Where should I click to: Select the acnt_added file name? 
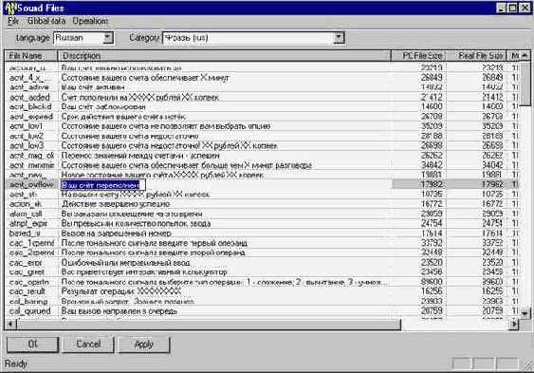(29, 98)
